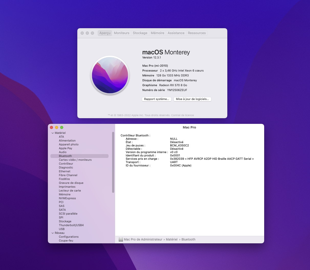Minimize the Mac Pro report using yellow button
Image resolution: width=310 pixels, height=270 pixels.
point(57,127)
